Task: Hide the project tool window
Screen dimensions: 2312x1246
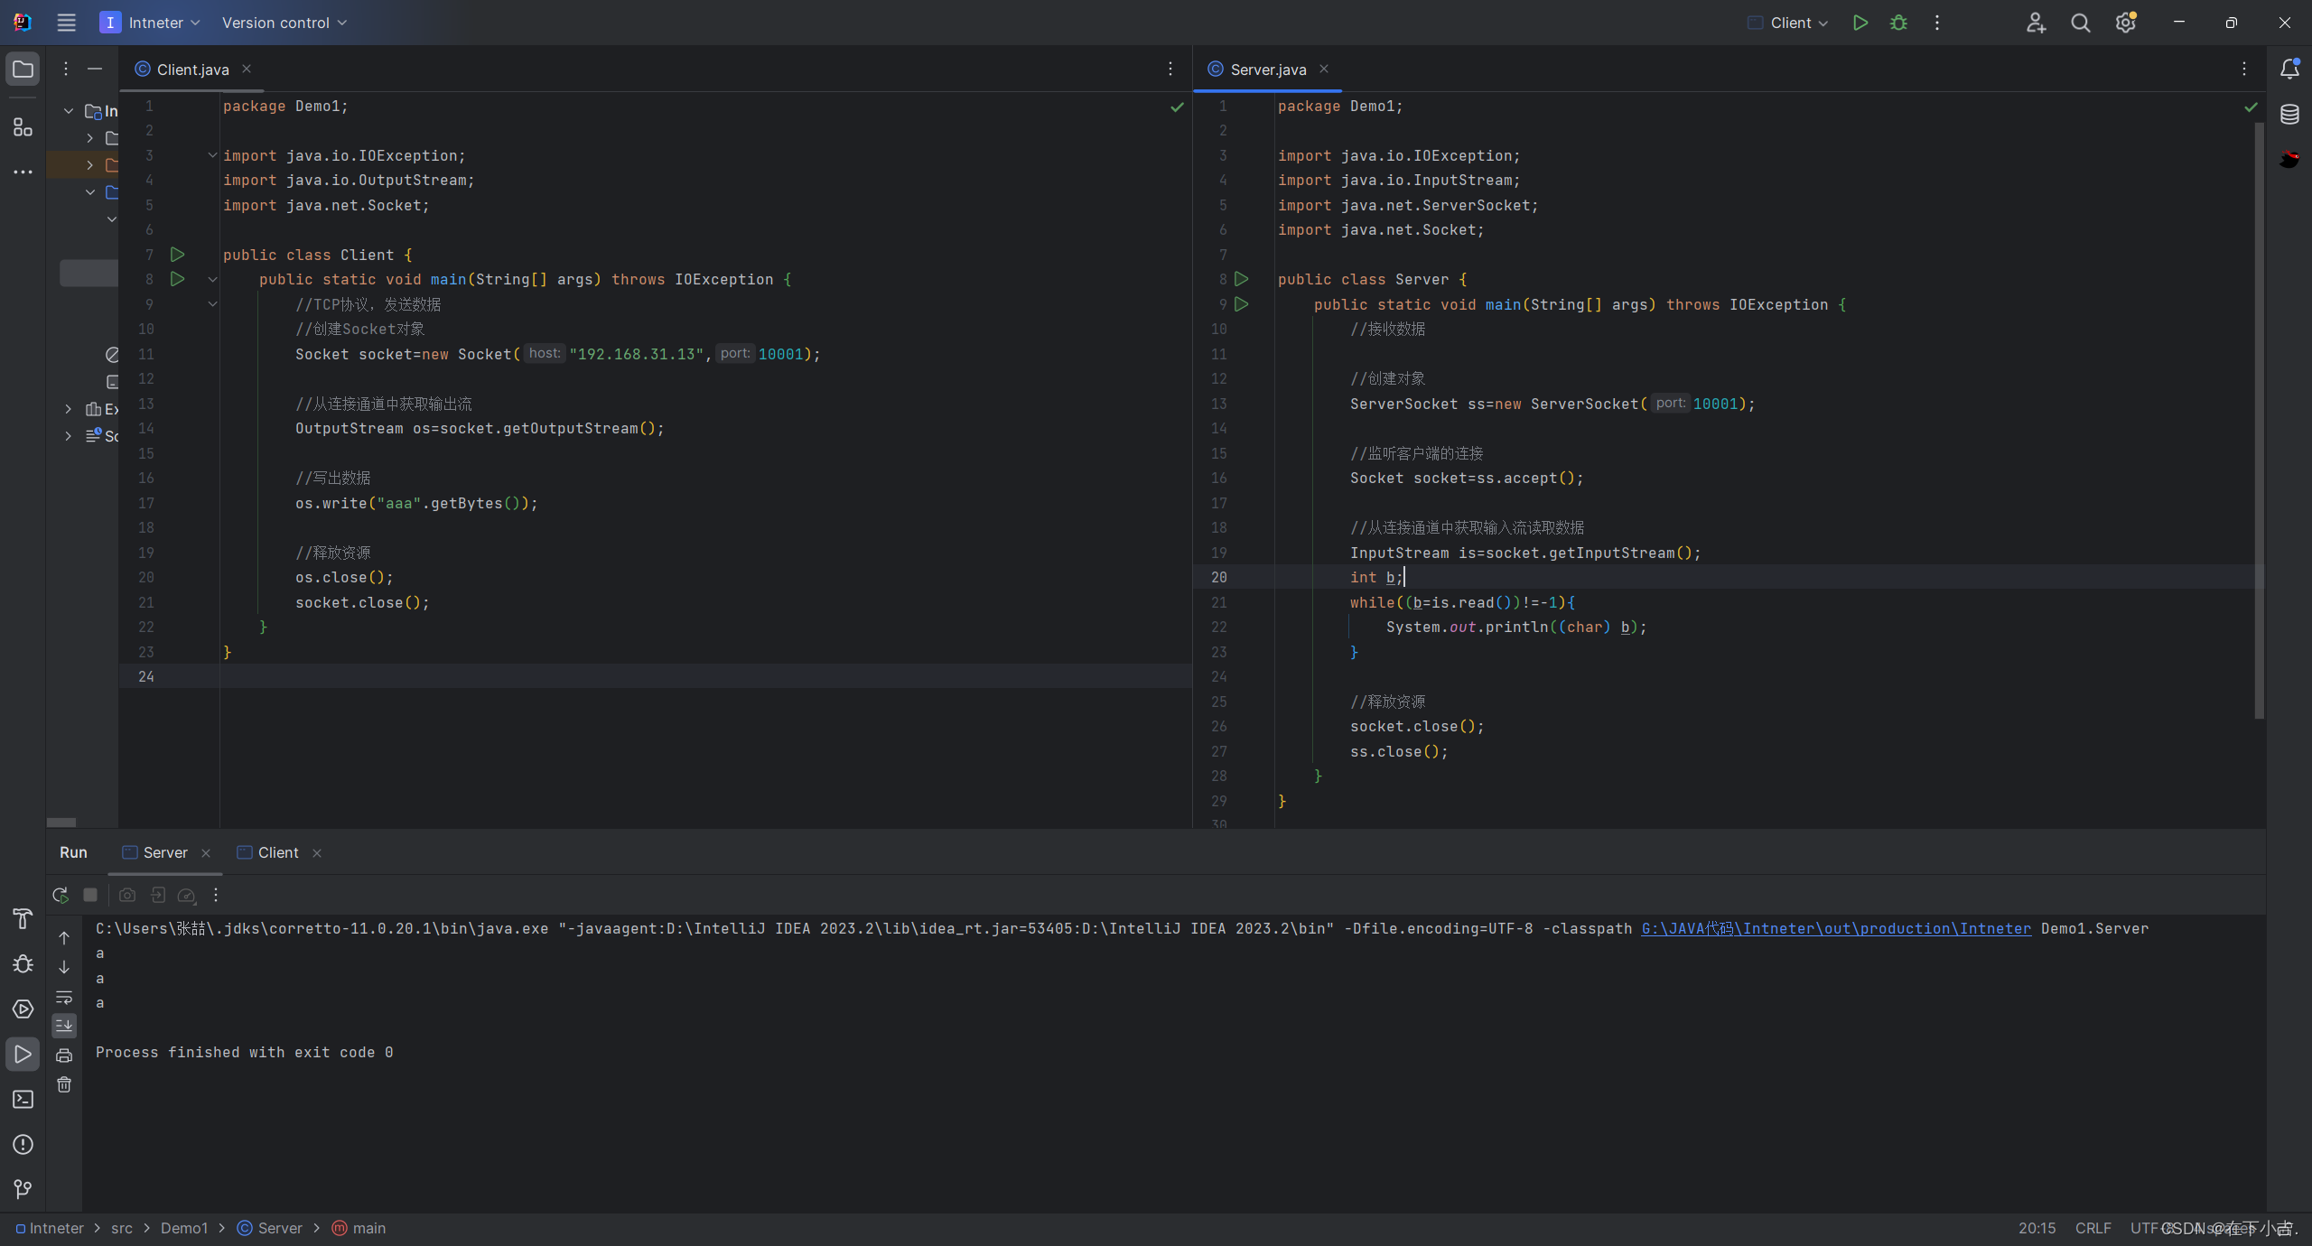Action: pyautogui.click(x=95, y=69)
